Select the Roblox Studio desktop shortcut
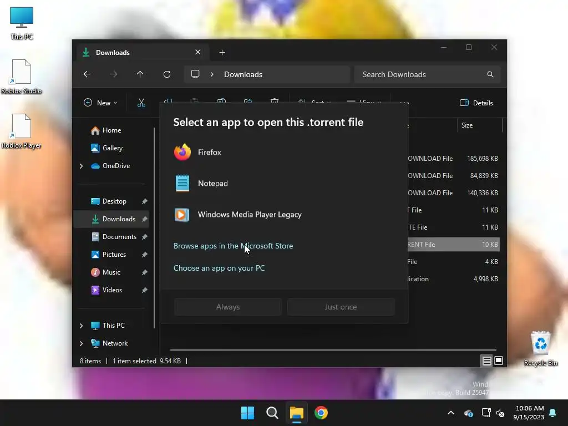This screenshot has height=426, width=568. (22, 77)
